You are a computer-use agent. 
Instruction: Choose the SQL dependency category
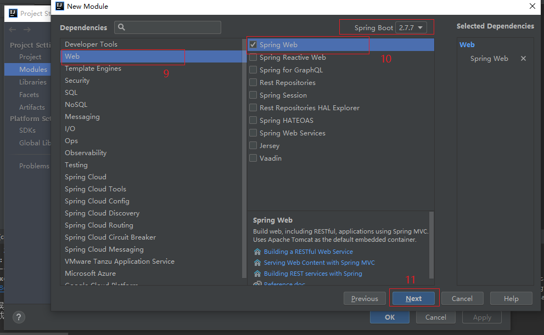71,93
